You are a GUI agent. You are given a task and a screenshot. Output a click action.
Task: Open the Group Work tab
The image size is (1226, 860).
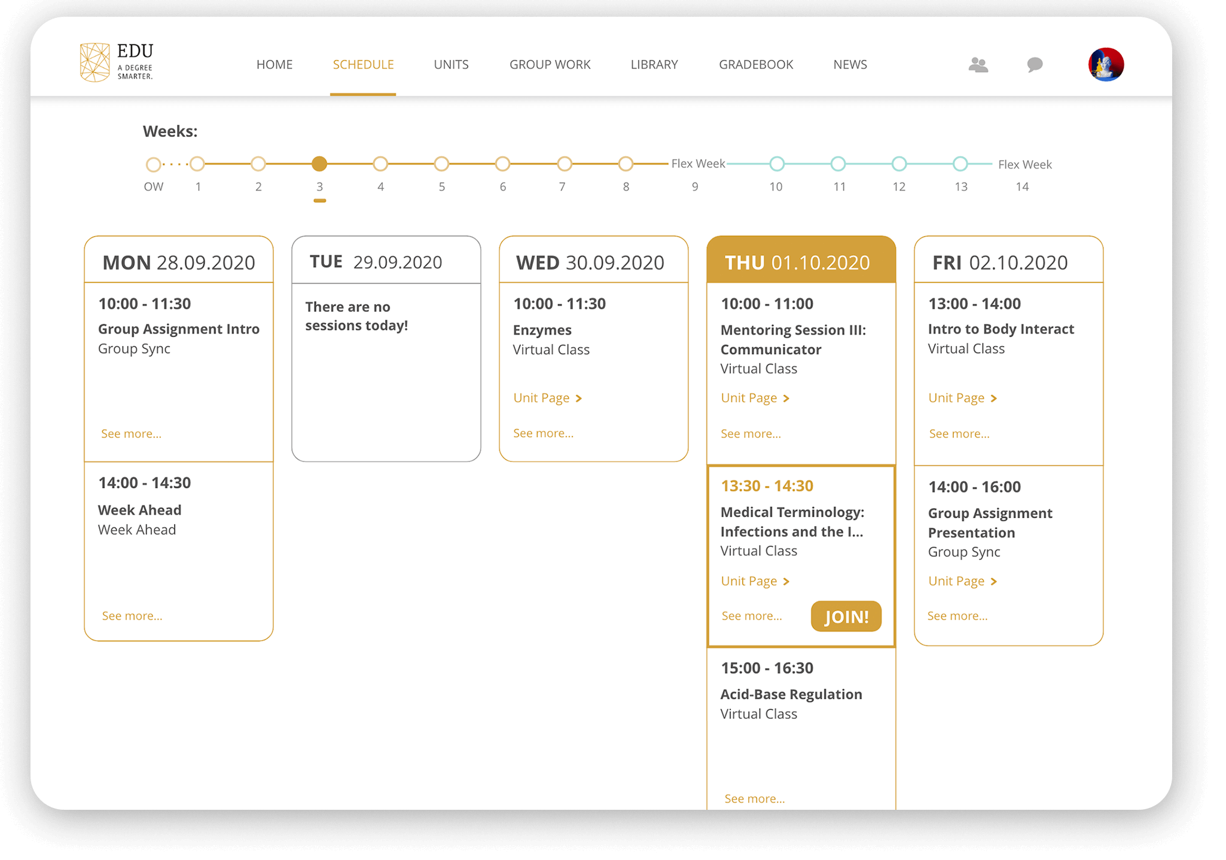pos(550,65)
